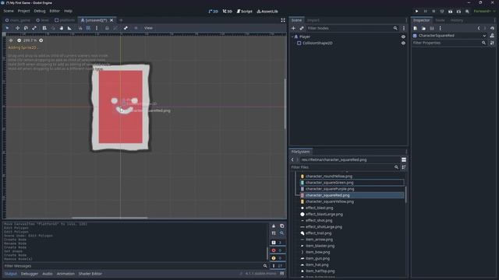This screenshot has width=499, height=280.
Task: Click FileSystem sort files icon
Action: pyautogui.click(x=404, y=167)
